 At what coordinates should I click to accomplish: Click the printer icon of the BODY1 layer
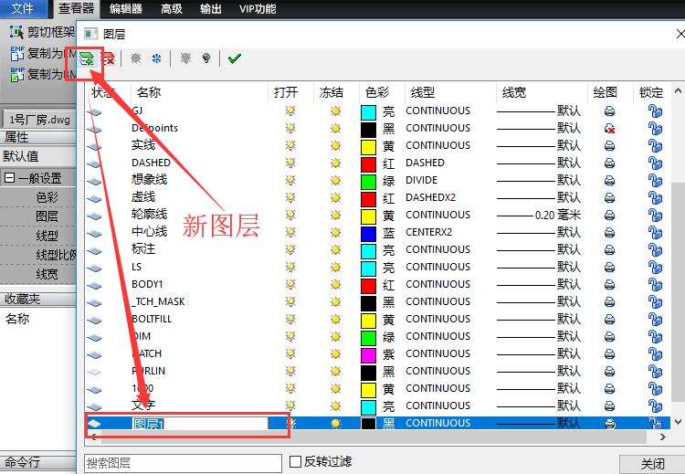coord(609,284)
